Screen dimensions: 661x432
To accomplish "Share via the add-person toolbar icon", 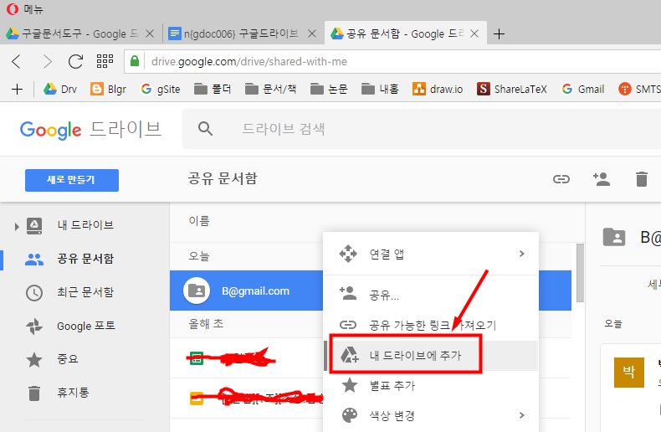I will (602, 179).
